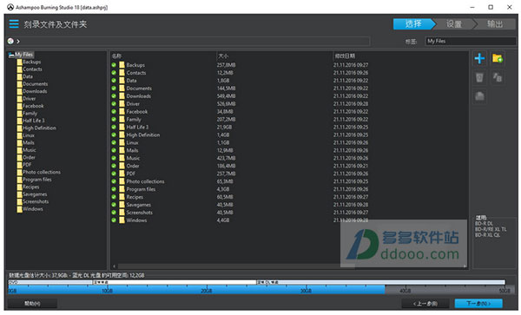Click the trash delete icon
The height and width of the screenshot is (315, 521).
tap(479, 78)
